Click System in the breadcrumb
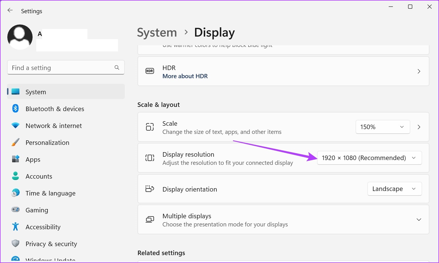439x263 pixels. pos(157,33)
